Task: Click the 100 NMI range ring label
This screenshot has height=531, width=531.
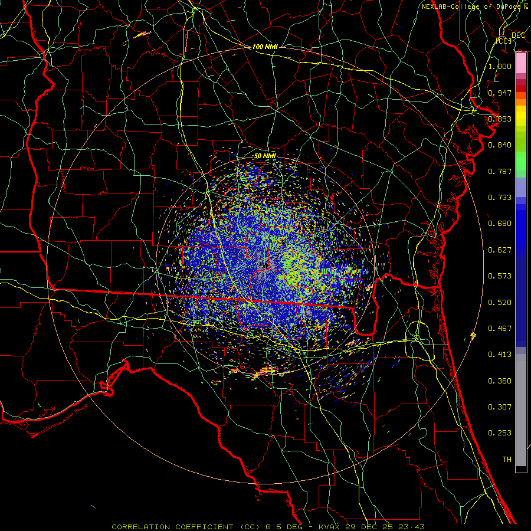Action: coord(265,47)
